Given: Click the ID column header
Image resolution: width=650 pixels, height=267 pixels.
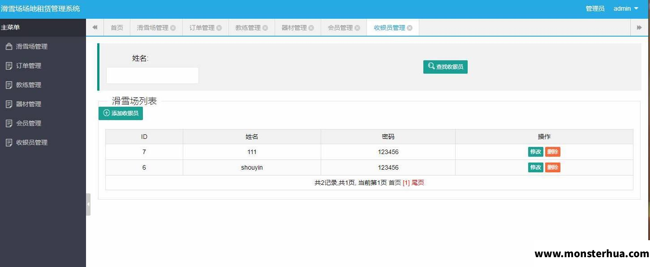Looking at the screenshot, I should (x=144, y=137).
